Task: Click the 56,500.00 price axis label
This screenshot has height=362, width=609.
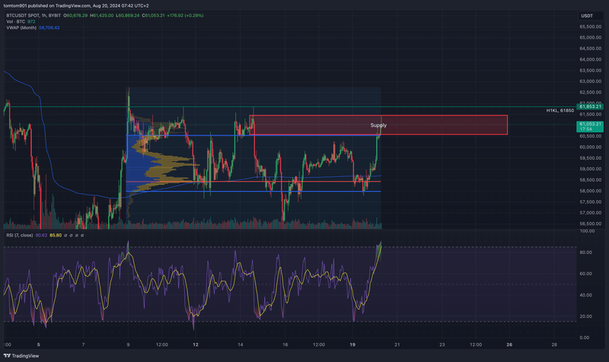Action: pyautogui.click(x=591, y=224)
